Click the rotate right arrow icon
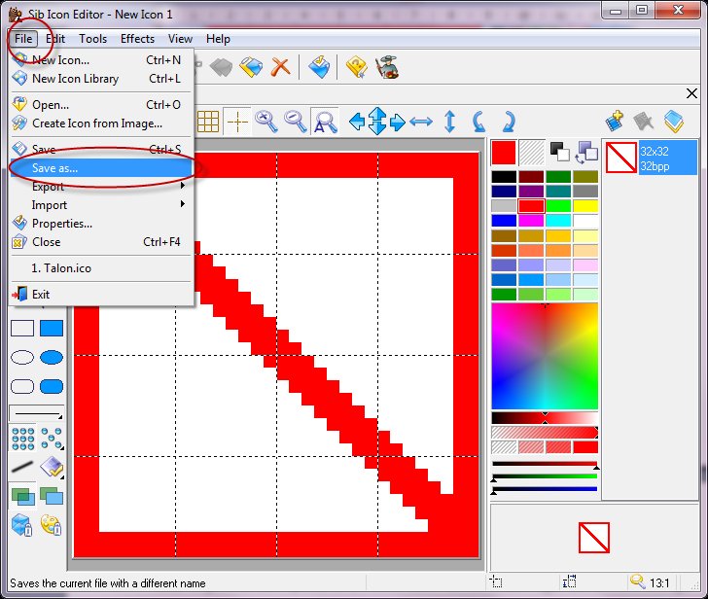This screenshot has height=599, width=708. 507,122
